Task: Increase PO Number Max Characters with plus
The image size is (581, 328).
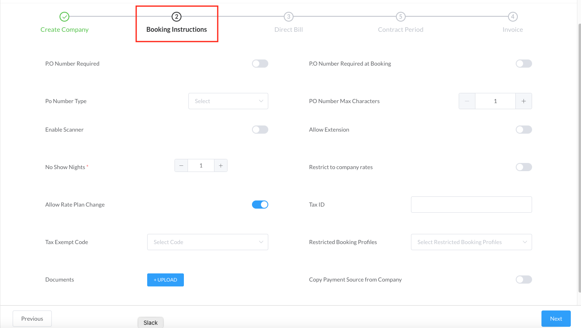Action: click(x=524, y=101)
